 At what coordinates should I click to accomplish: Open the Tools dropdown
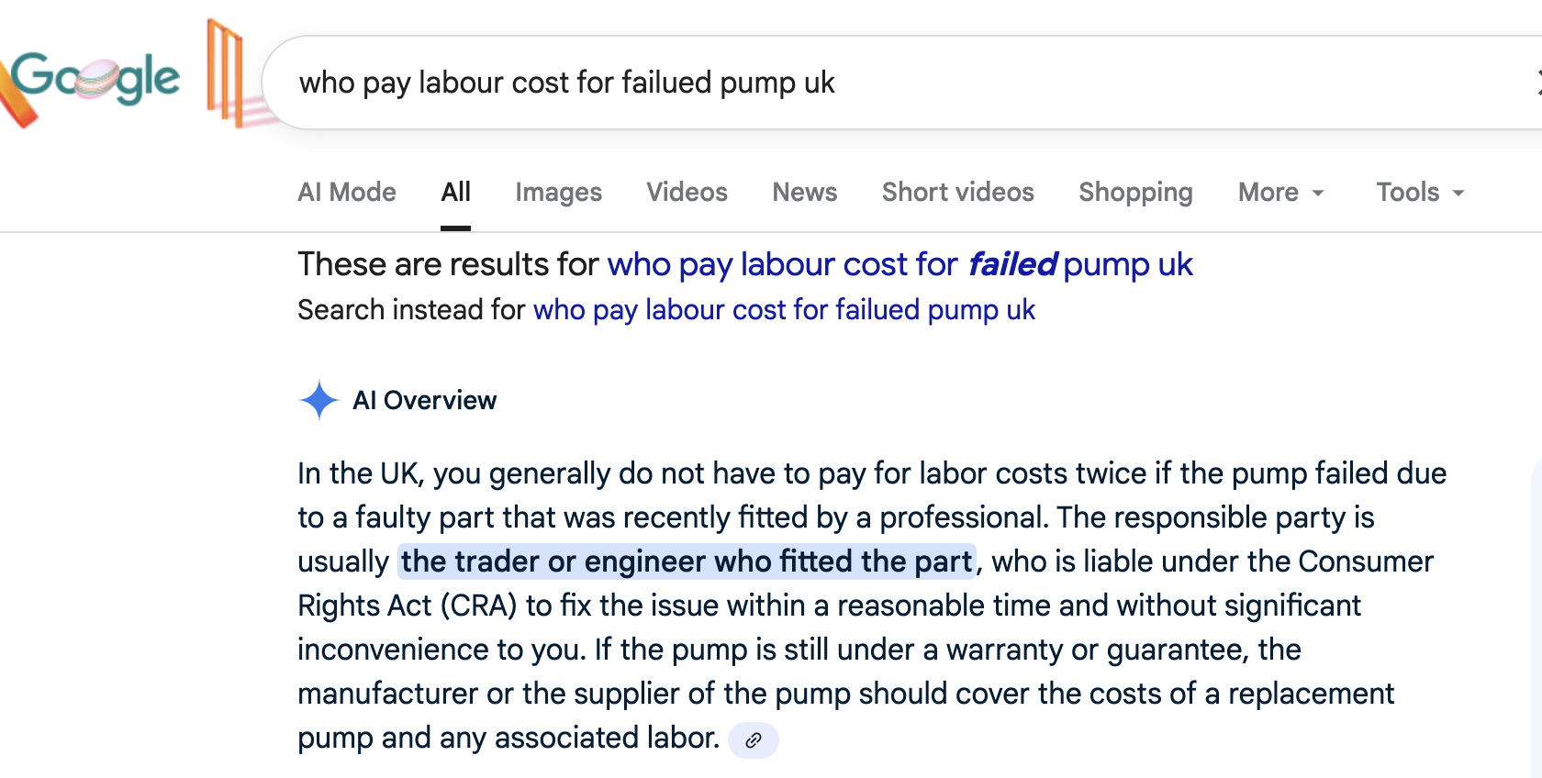1419,193
